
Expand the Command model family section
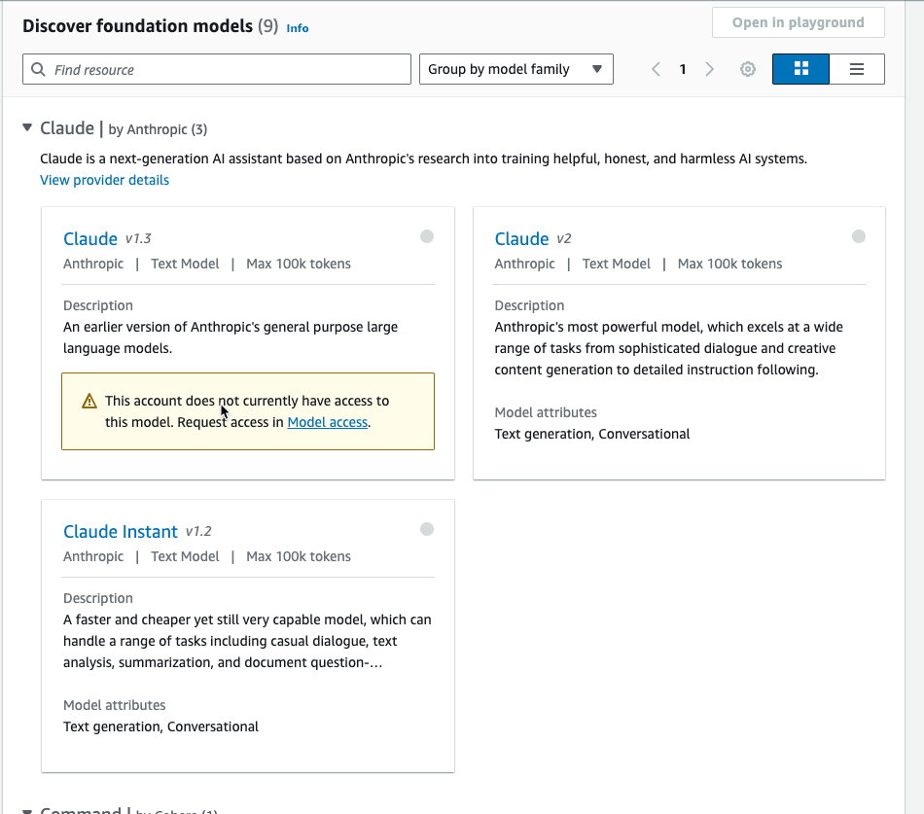pyautogui.click(x=27, y=811)
